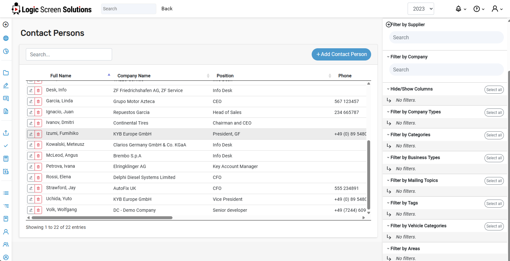Open the user account menu
This screenshot has height=261, width=510.
tap(497, 9)
